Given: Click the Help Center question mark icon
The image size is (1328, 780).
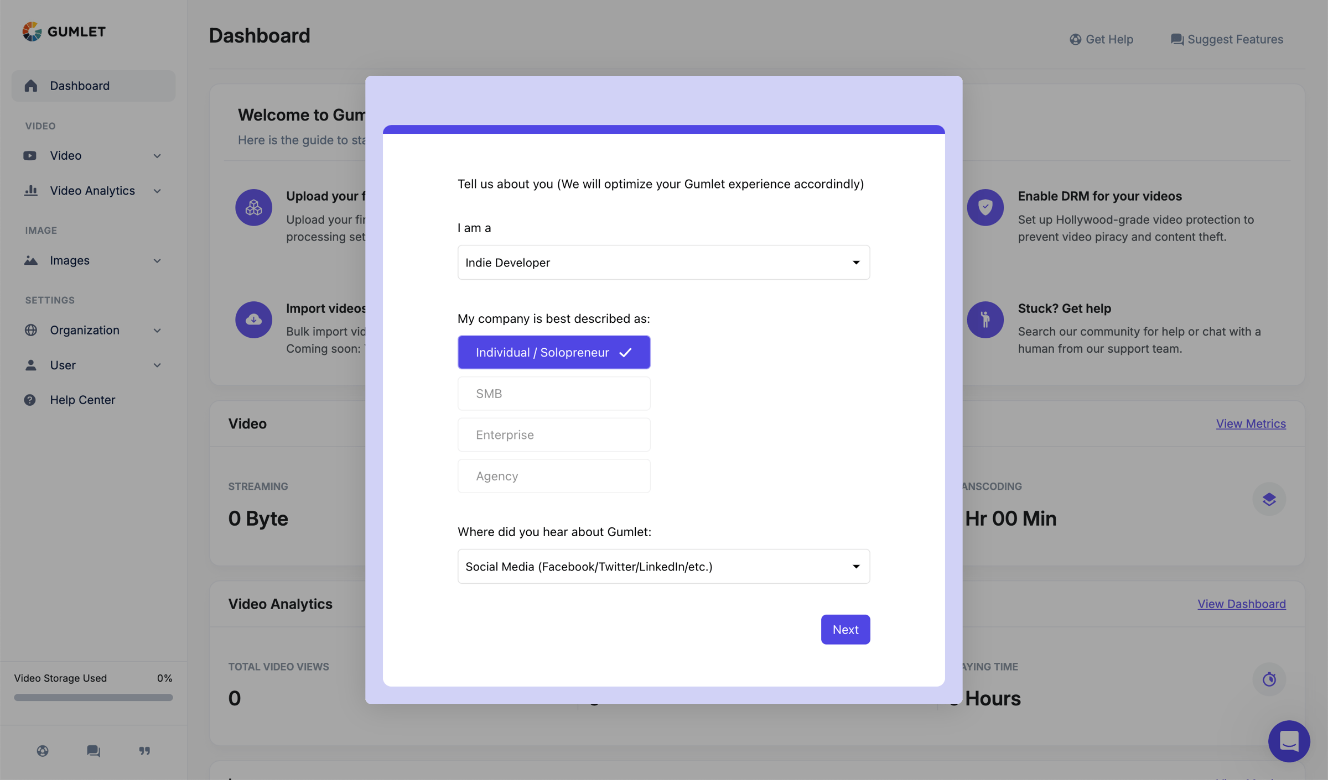Looking at the screenshot, I should click(30, 400).
